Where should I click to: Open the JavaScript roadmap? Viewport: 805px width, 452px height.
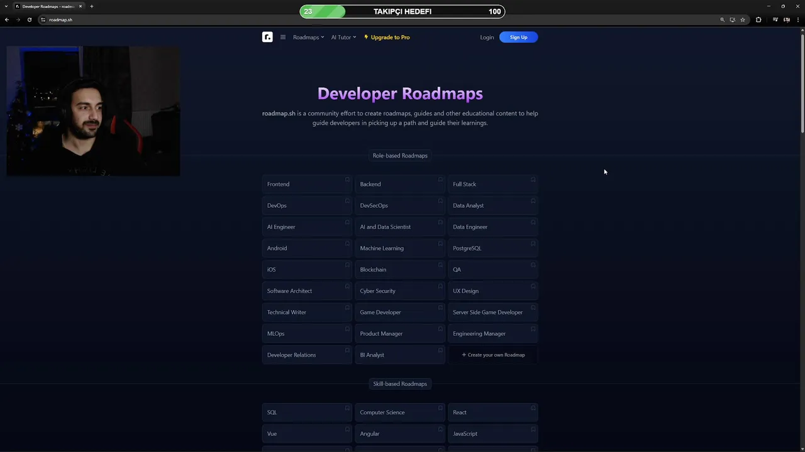(x=493, y=434)
